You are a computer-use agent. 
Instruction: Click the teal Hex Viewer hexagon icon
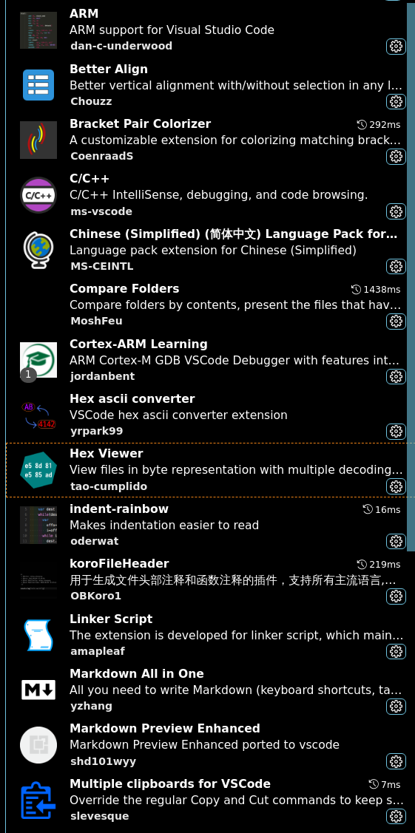pyautogui.click(x=38, y=470)
